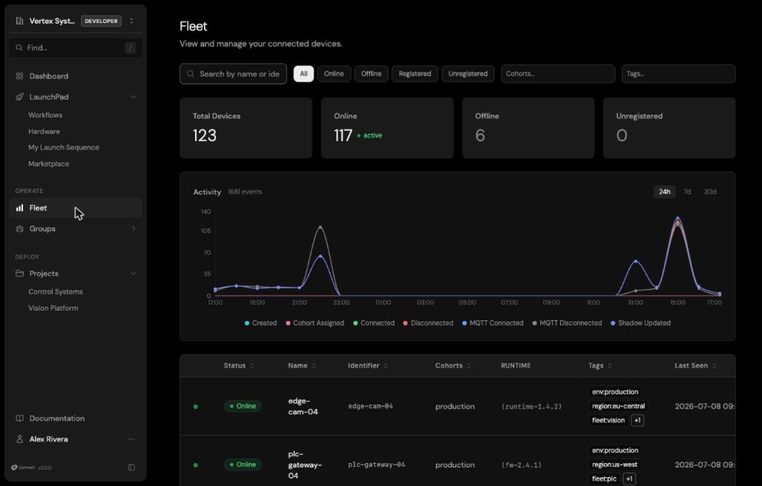
Task: Open Alex Rivera options ellipsis menu
Action: [131, 439]
